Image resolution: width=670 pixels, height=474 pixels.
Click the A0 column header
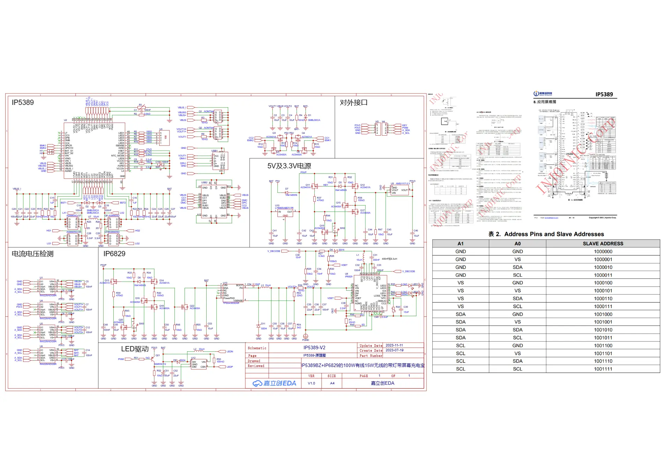(x=518, y=244)
